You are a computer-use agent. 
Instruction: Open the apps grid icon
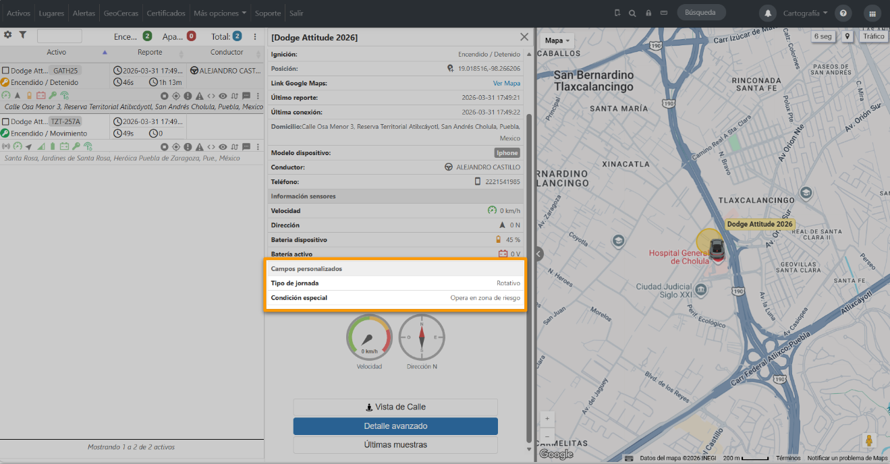pyautogui.click(x=872, y=13)
